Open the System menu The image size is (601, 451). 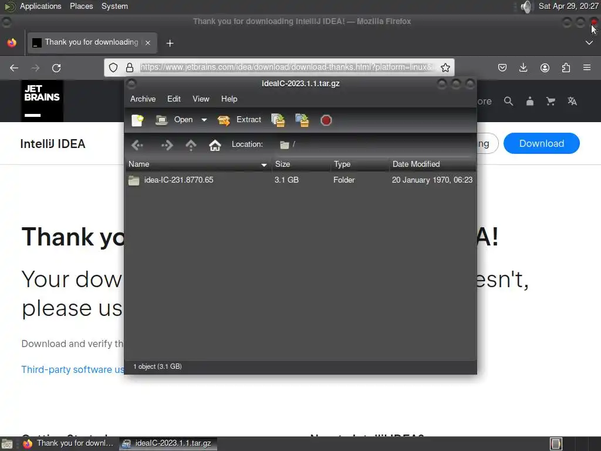click(x=114, y=6)
